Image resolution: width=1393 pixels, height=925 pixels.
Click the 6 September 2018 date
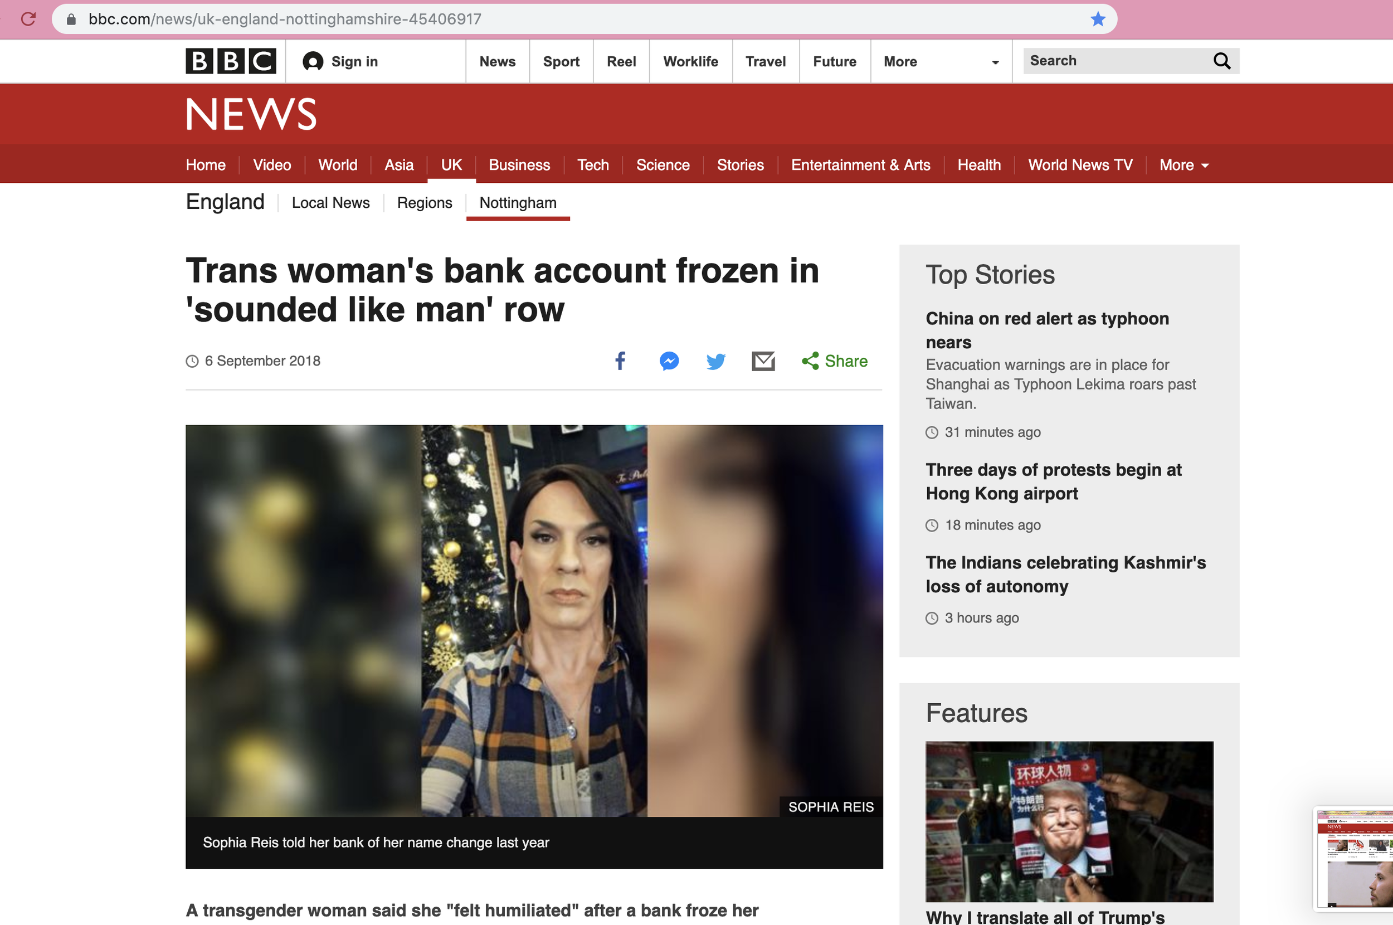point(262,361)
